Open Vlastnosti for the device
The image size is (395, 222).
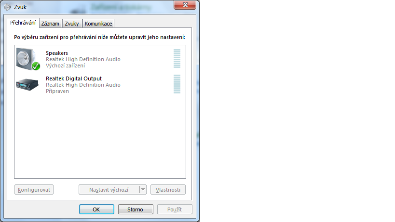[x=168, y=190]
